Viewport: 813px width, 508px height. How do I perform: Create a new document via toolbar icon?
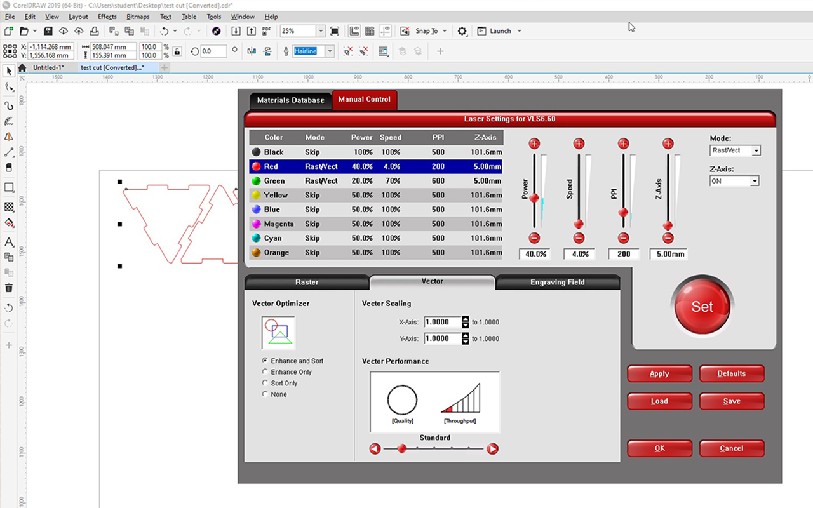click(x=8, y=30)
